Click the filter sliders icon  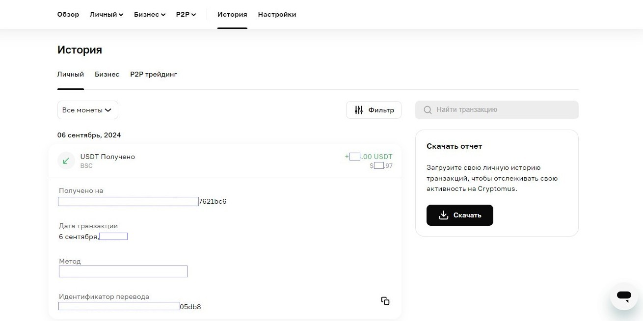[x=359, y=110]
